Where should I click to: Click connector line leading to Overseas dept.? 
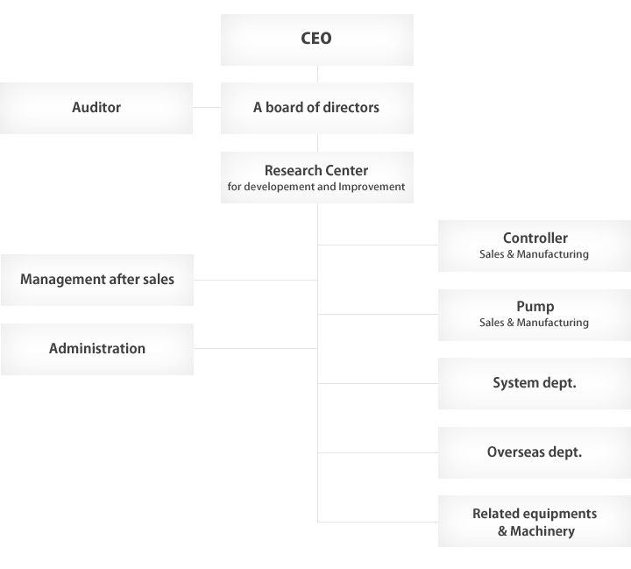coord(378,452)
